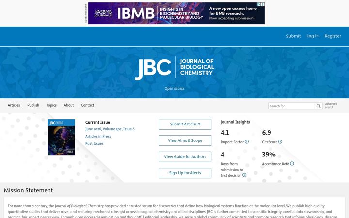349x218 pixels.
Task: Click the Mission Statement heading
Action: tap(29, 190)
